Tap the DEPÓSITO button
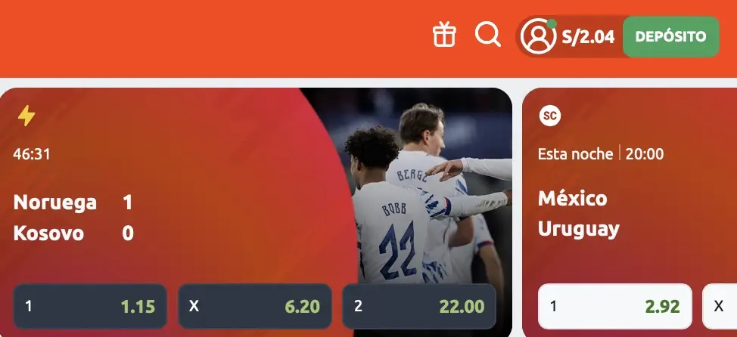737x337 pixels. point(670,36)
